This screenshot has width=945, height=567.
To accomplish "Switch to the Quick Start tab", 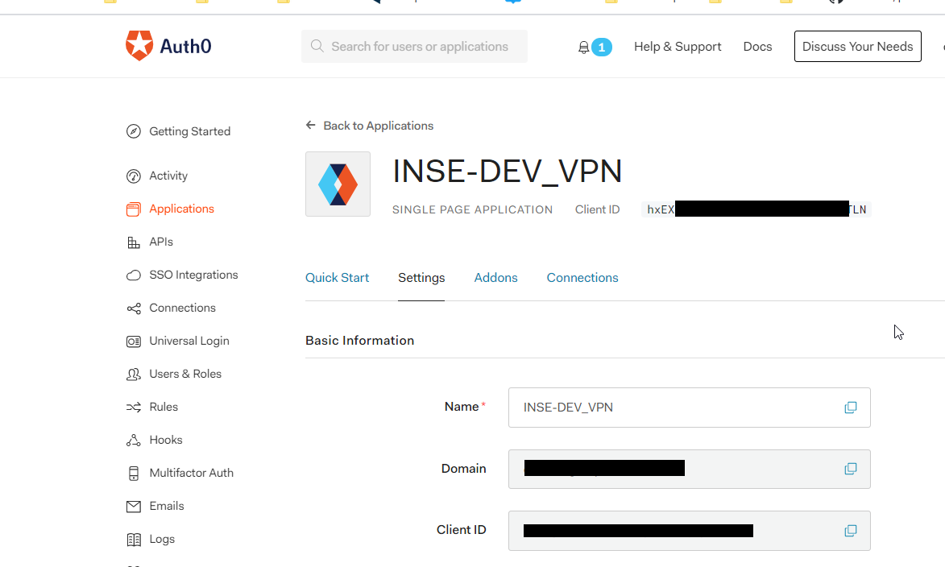I will (x=337, y=278).
